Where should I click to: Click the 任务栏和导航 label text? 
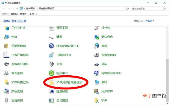click(20, 55)
